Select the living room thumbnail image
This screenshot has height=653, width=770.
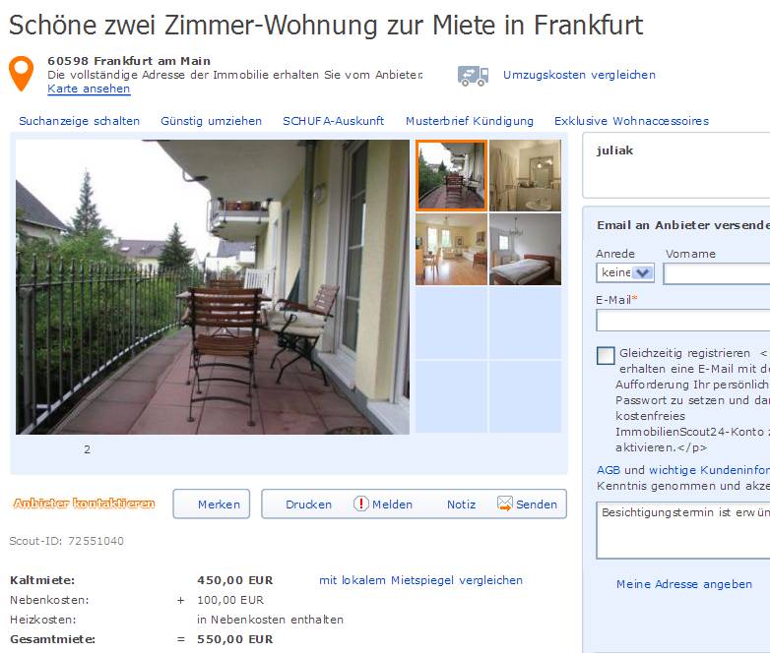pos(451,249)
